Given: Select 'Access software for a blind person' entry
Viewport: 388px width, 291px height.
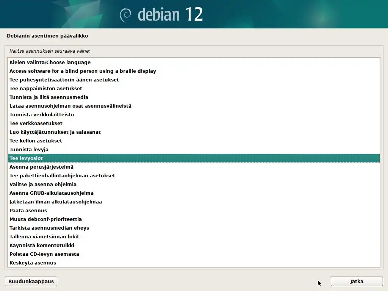Looking at the screenshot, I should point(194,71).
